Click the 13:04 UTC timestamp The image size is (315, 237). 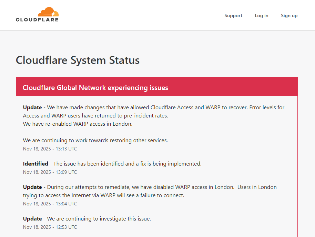click(x=50, y=204)
